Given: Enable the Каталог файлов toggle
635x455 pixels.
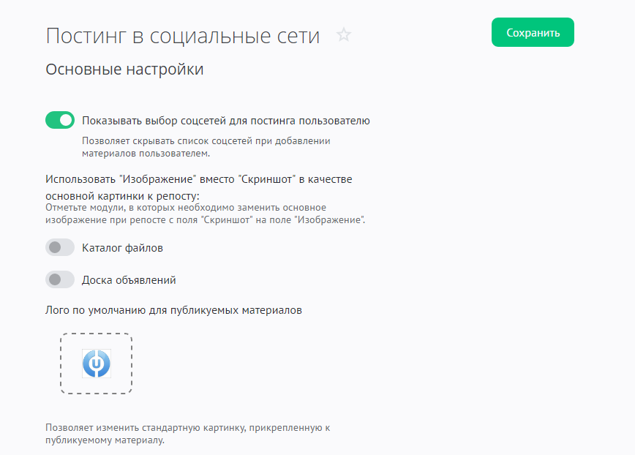Looking at the screenshot, I should (60, 248).
